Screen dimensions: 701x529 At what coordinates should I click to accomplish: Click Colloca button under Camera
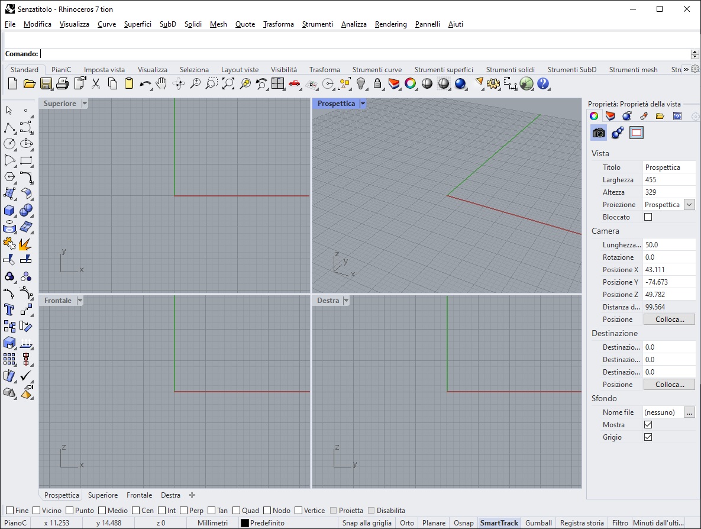[669, 320]
